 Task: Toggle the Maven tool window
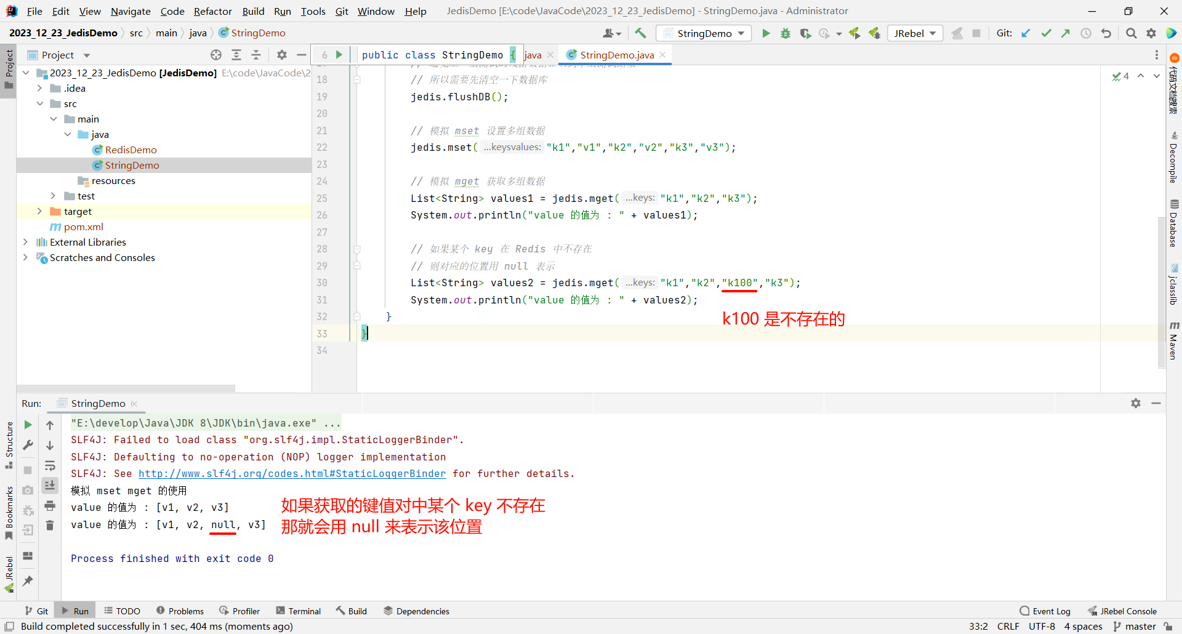[1174, 340]
